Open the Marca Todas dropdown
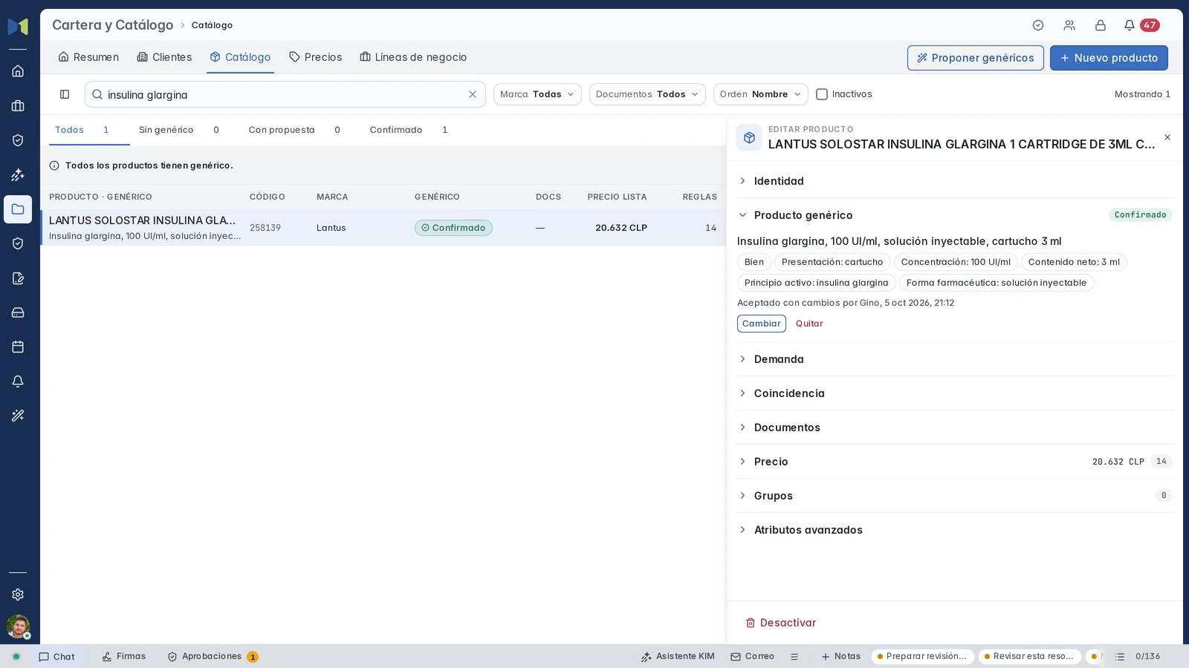The height and width of the screenshot is (668, 1189). [x=537, y=94]
